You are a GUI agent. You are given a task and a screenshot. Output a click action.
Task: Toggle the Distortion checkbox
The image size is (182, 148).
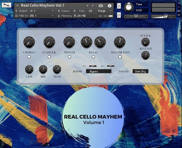tap(120, 57)
